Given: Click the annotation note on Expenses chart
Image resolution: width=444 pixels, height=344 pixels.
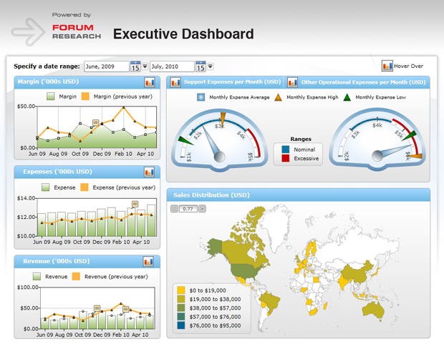Looking at the screenshot, I should 135,205.
